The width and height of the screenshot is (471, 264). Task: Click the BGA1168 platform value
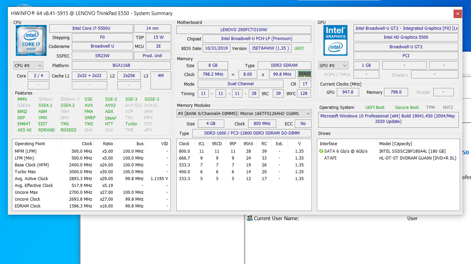pyautogui.click(x=121, y=65)
